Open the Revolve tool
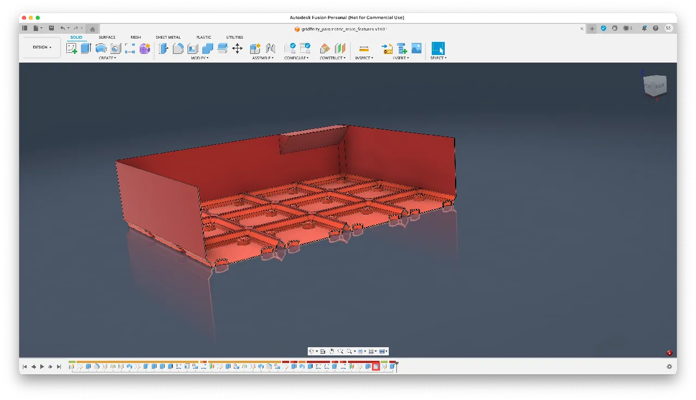This screenshot has height=400, width=696. pyautogui.click(x=101, y=48)
